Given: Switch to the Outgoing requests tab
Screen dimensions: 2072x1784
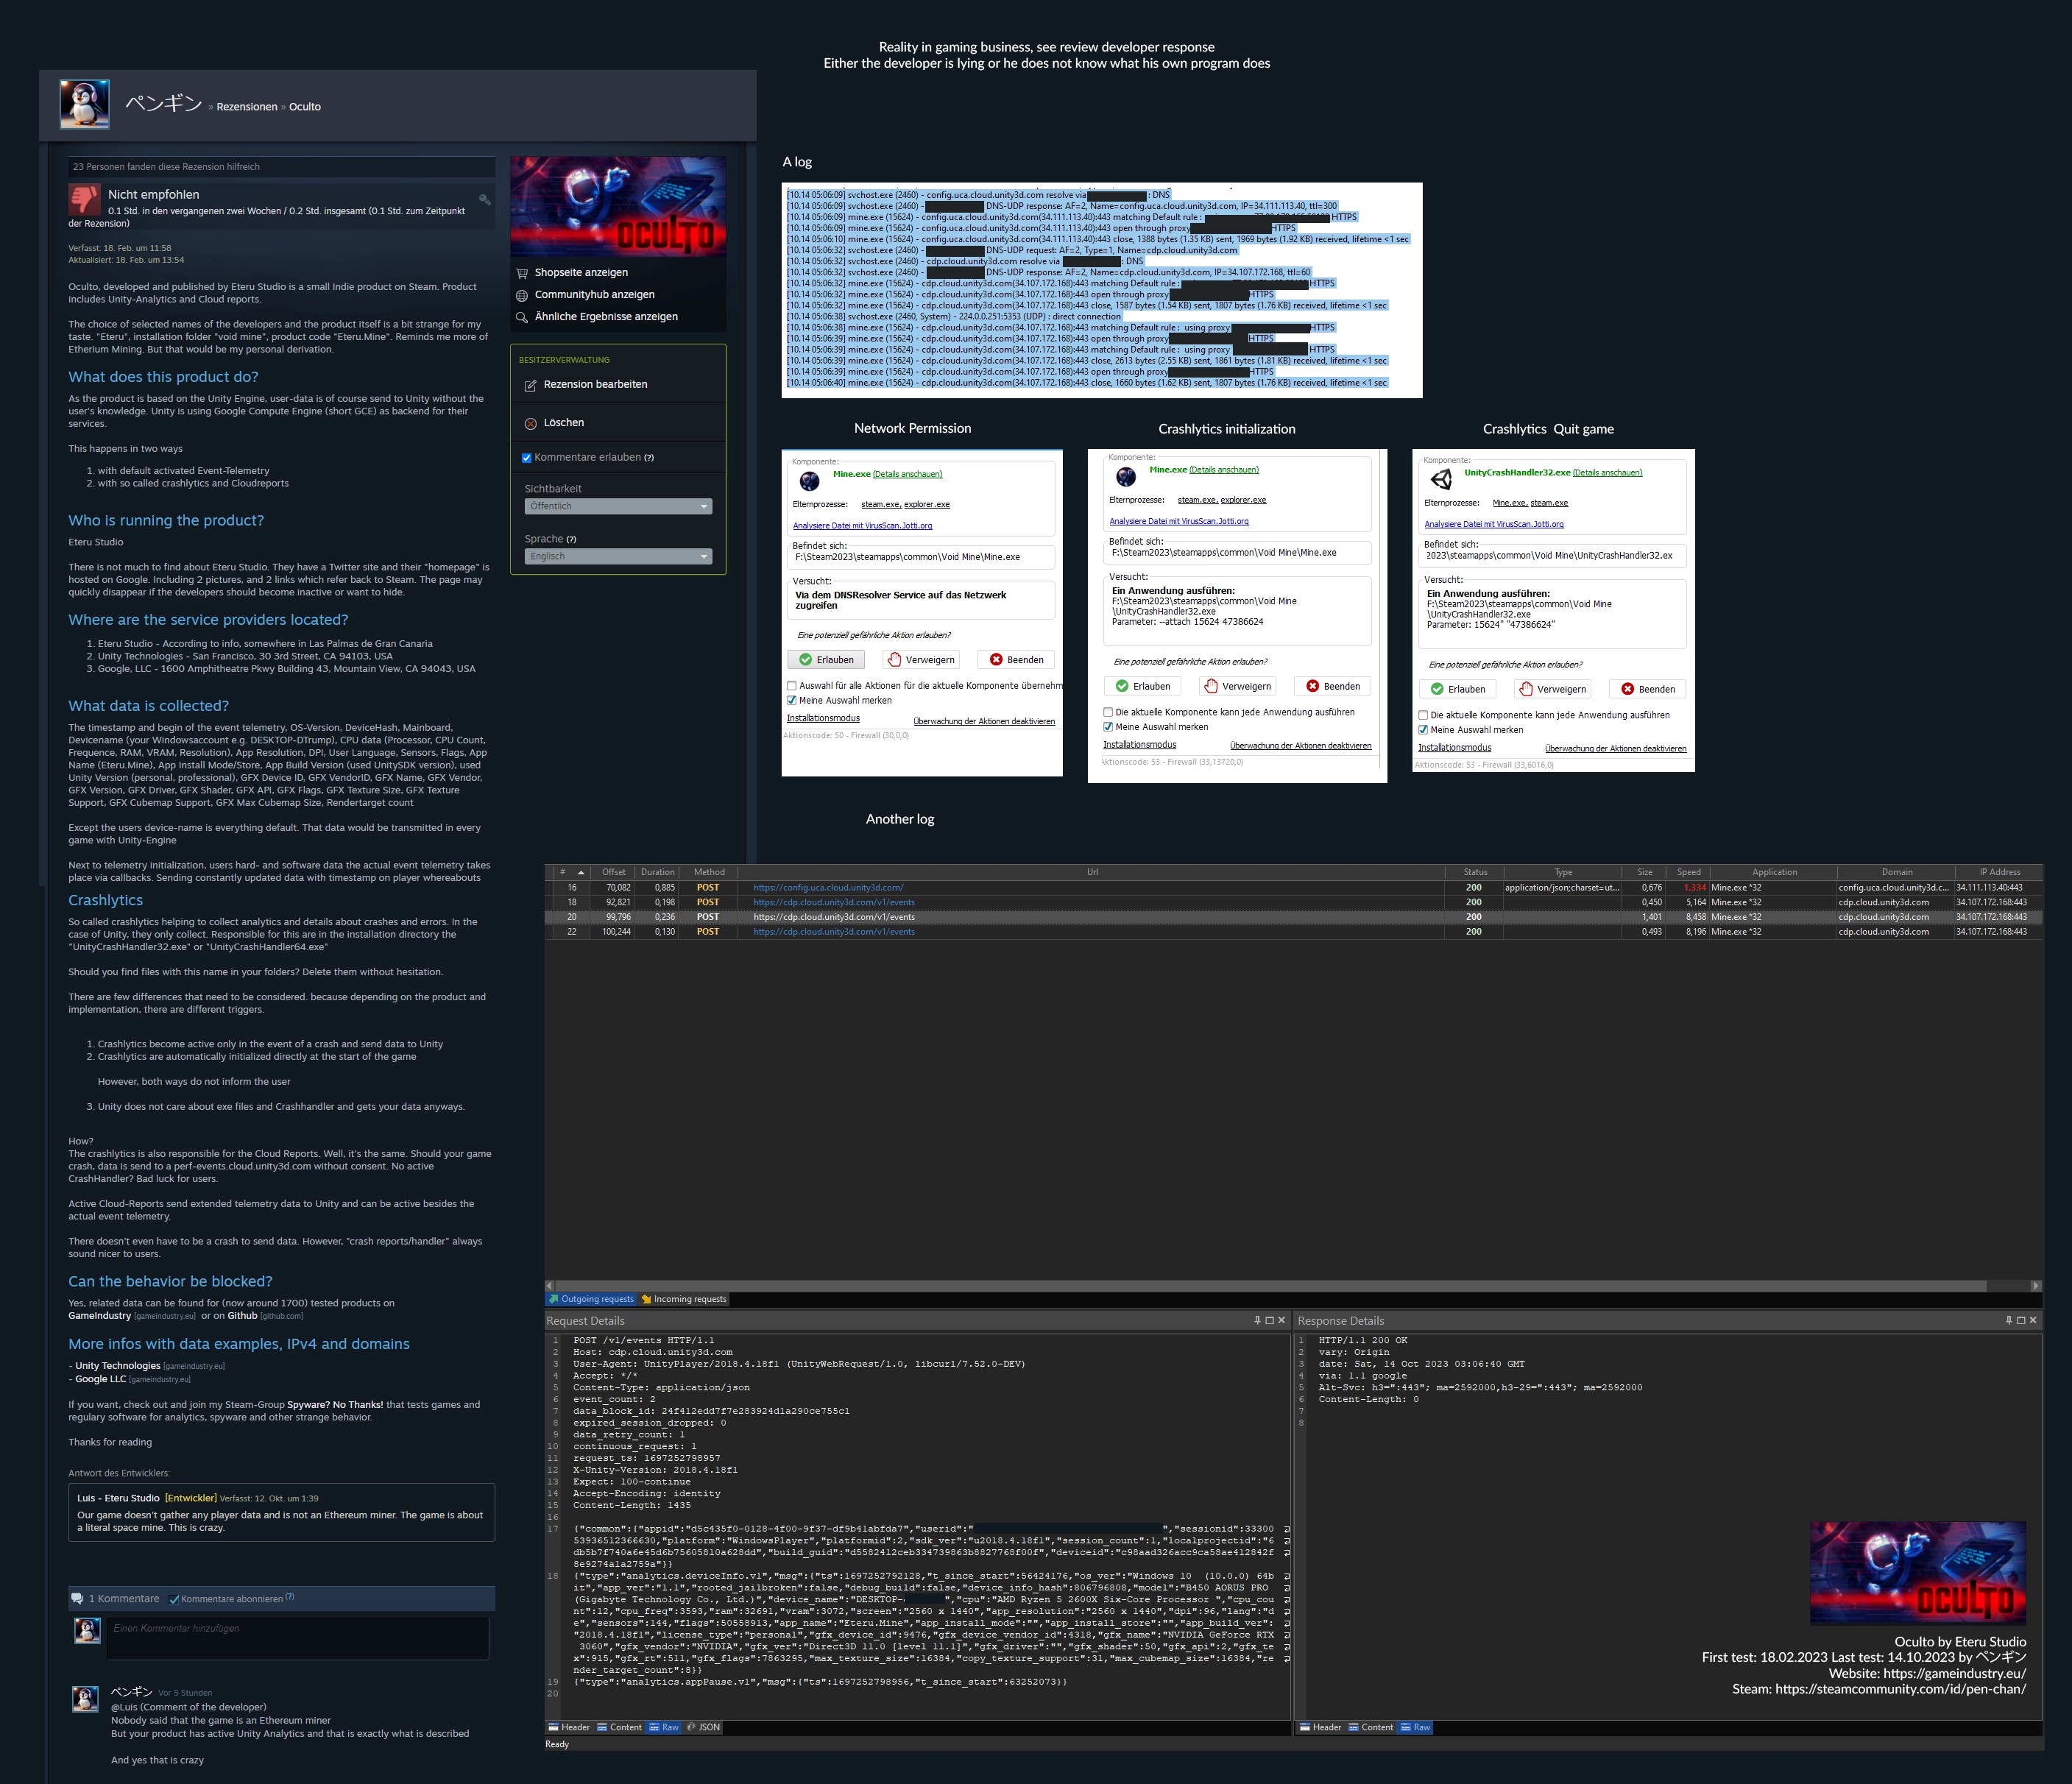Looking at the screenshot, I should 591,1300.
